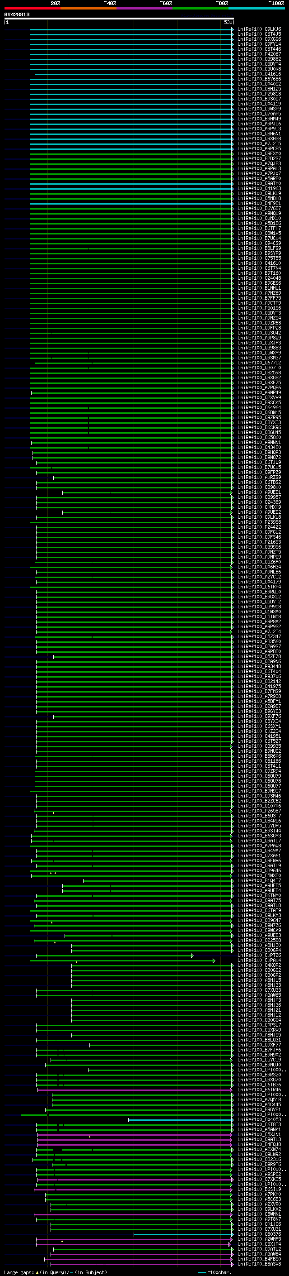The width and height of the screenshot is (289, 1276).
Task: Select the UniRef100_P93448 label
Action: pyautogui.click(x=259, y=667)
